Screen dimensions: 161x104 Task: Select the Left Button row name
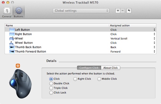[22, 30]
